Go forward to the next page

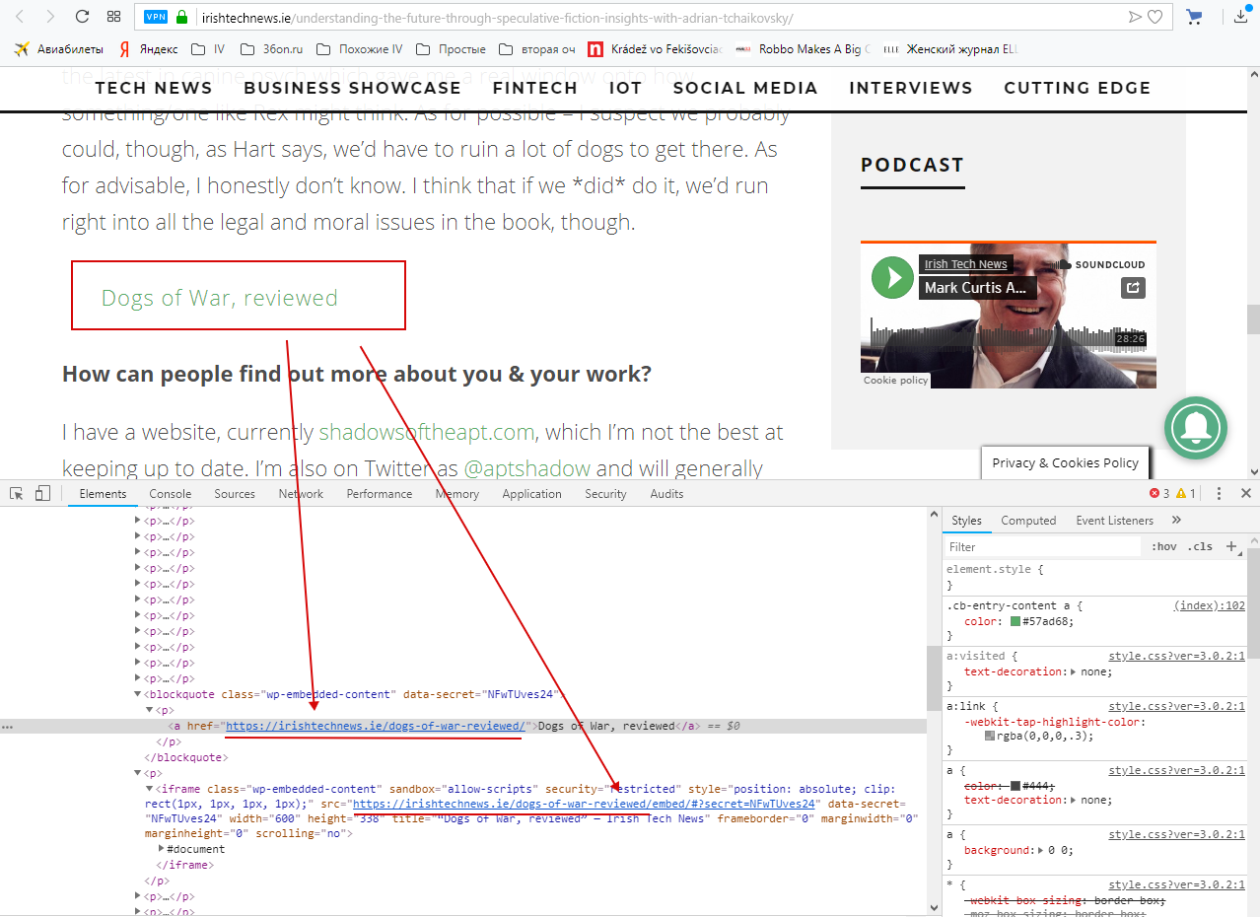click(50, 17)
